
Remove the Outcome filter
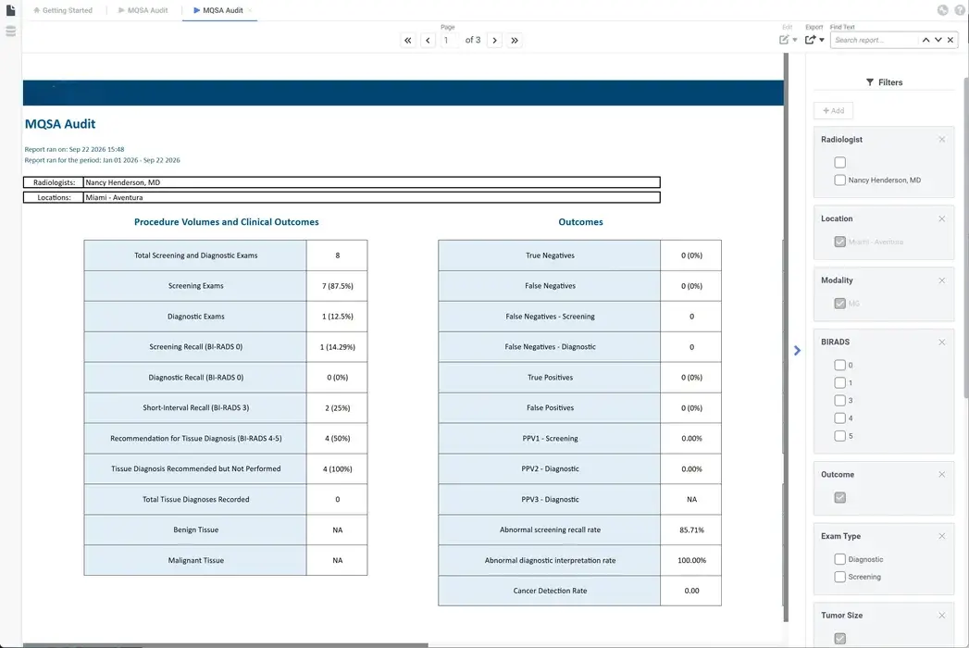[942, 474]
